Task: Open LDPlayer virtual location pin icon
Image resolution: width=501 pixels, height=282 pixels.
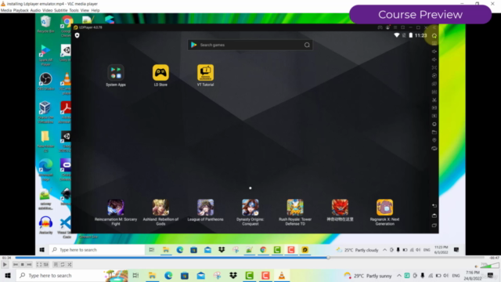Action: click(x=434, y=140)
